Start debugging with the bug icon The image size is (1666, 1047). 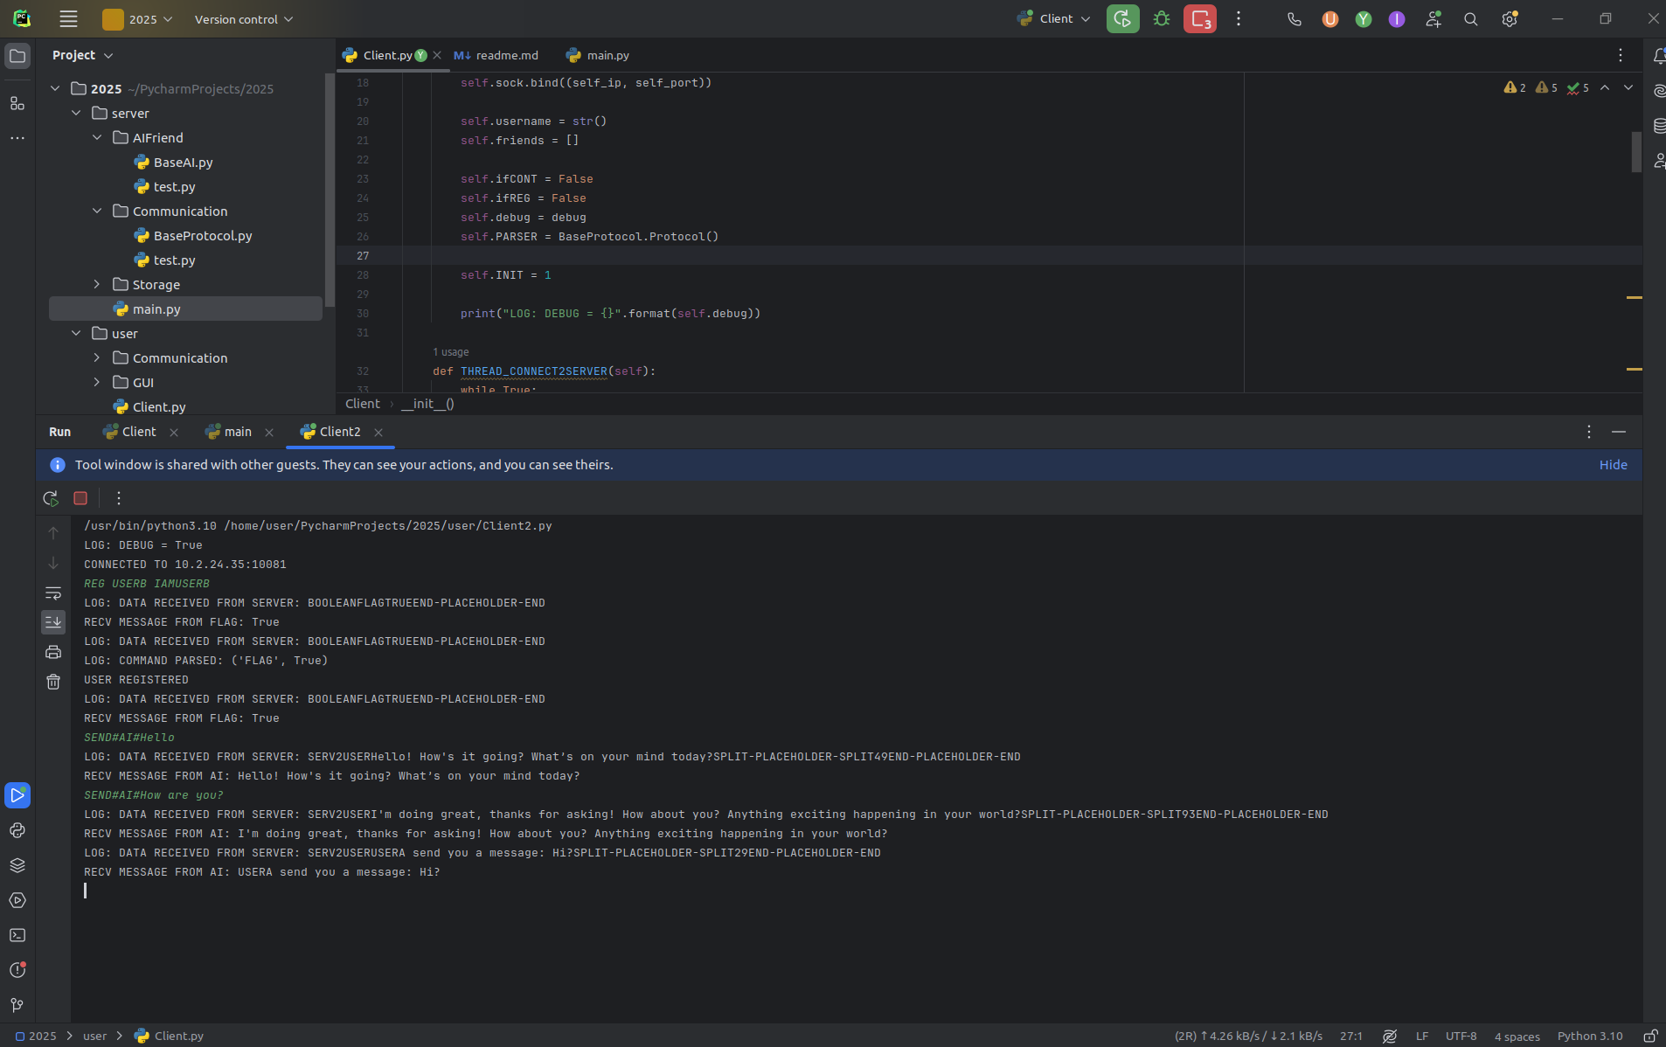(1162, 19)
